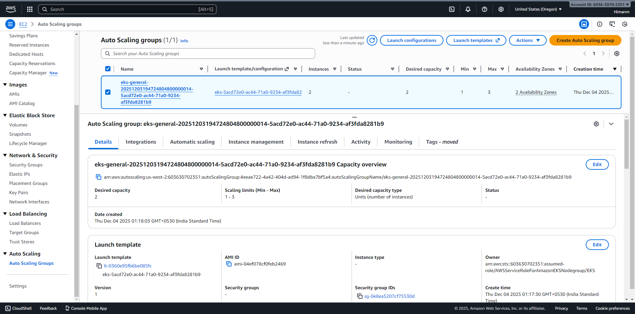The width and height of the screenshot is (635, 314).
Task: Open the notifications bell
Action: coord(468,9)
